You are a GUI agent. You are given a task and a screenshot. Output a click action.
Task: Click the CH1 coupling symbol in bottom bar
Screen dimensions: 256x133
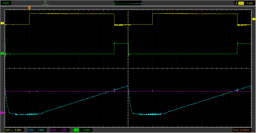coord(12,130)
